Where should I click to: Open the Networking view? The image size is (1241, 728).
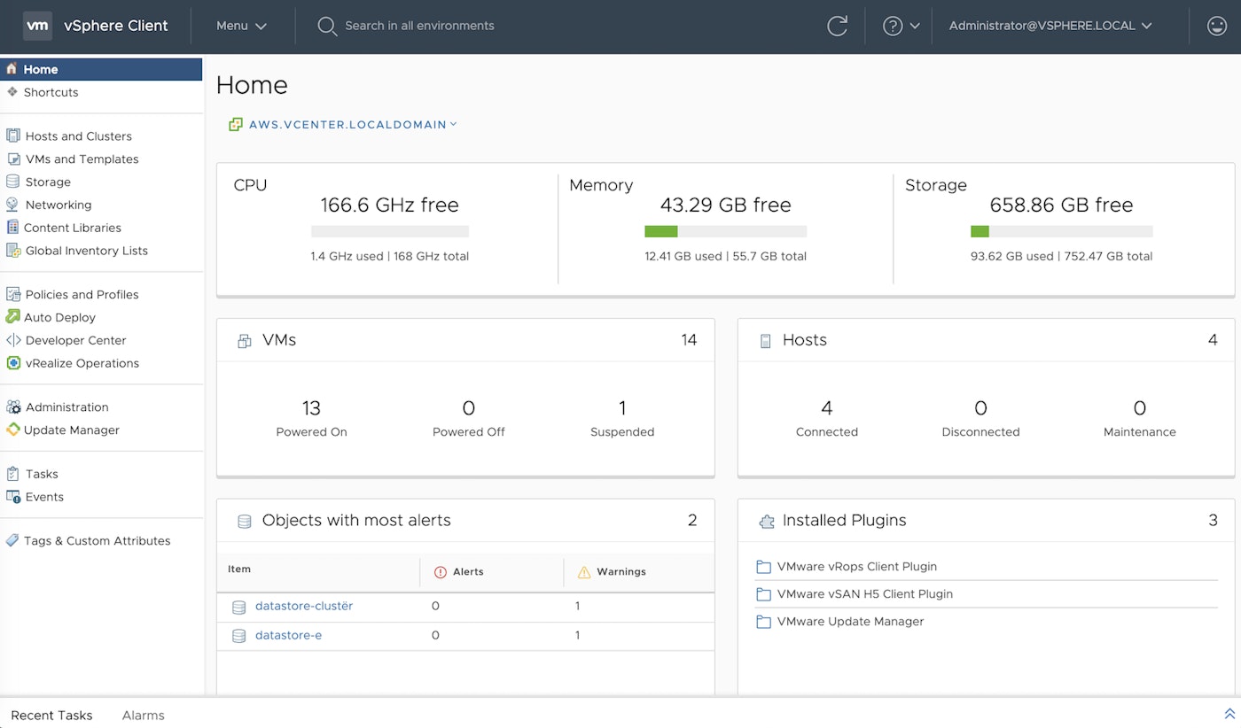(x=59, y=205)
